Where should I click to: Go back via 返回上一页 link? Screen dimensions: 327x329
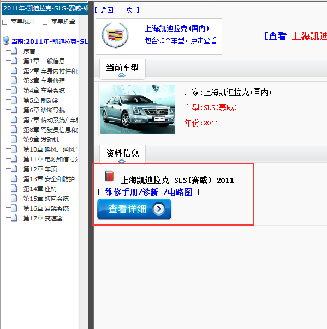[x=117, y=10]
